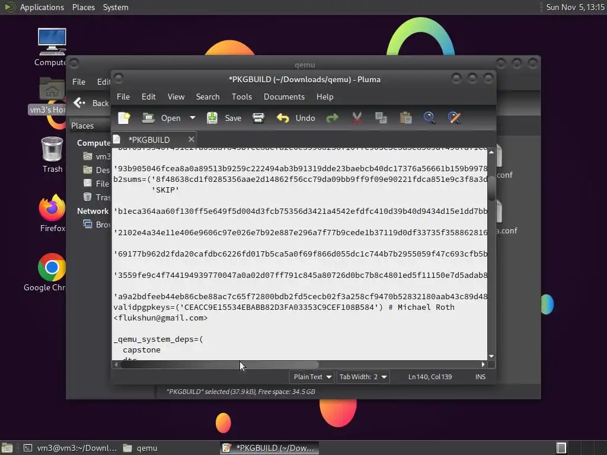This screenshot has width=607, height=455.
Task: Change the Plain Text syntax dropdown
Action: tap(312, 376)
